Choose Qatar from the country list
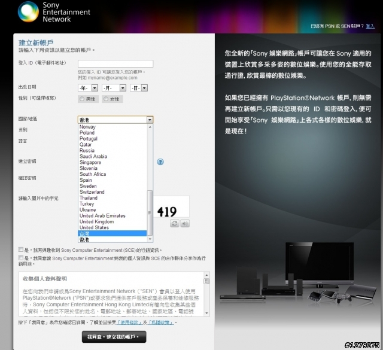This screenshot has height=350, width=383. (x=113, y=145)
